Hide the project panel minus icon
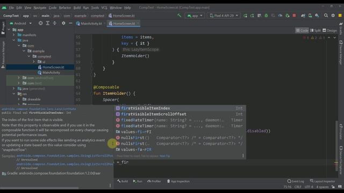This screenshot has height=193, width=344. click(x=70, y=23)
